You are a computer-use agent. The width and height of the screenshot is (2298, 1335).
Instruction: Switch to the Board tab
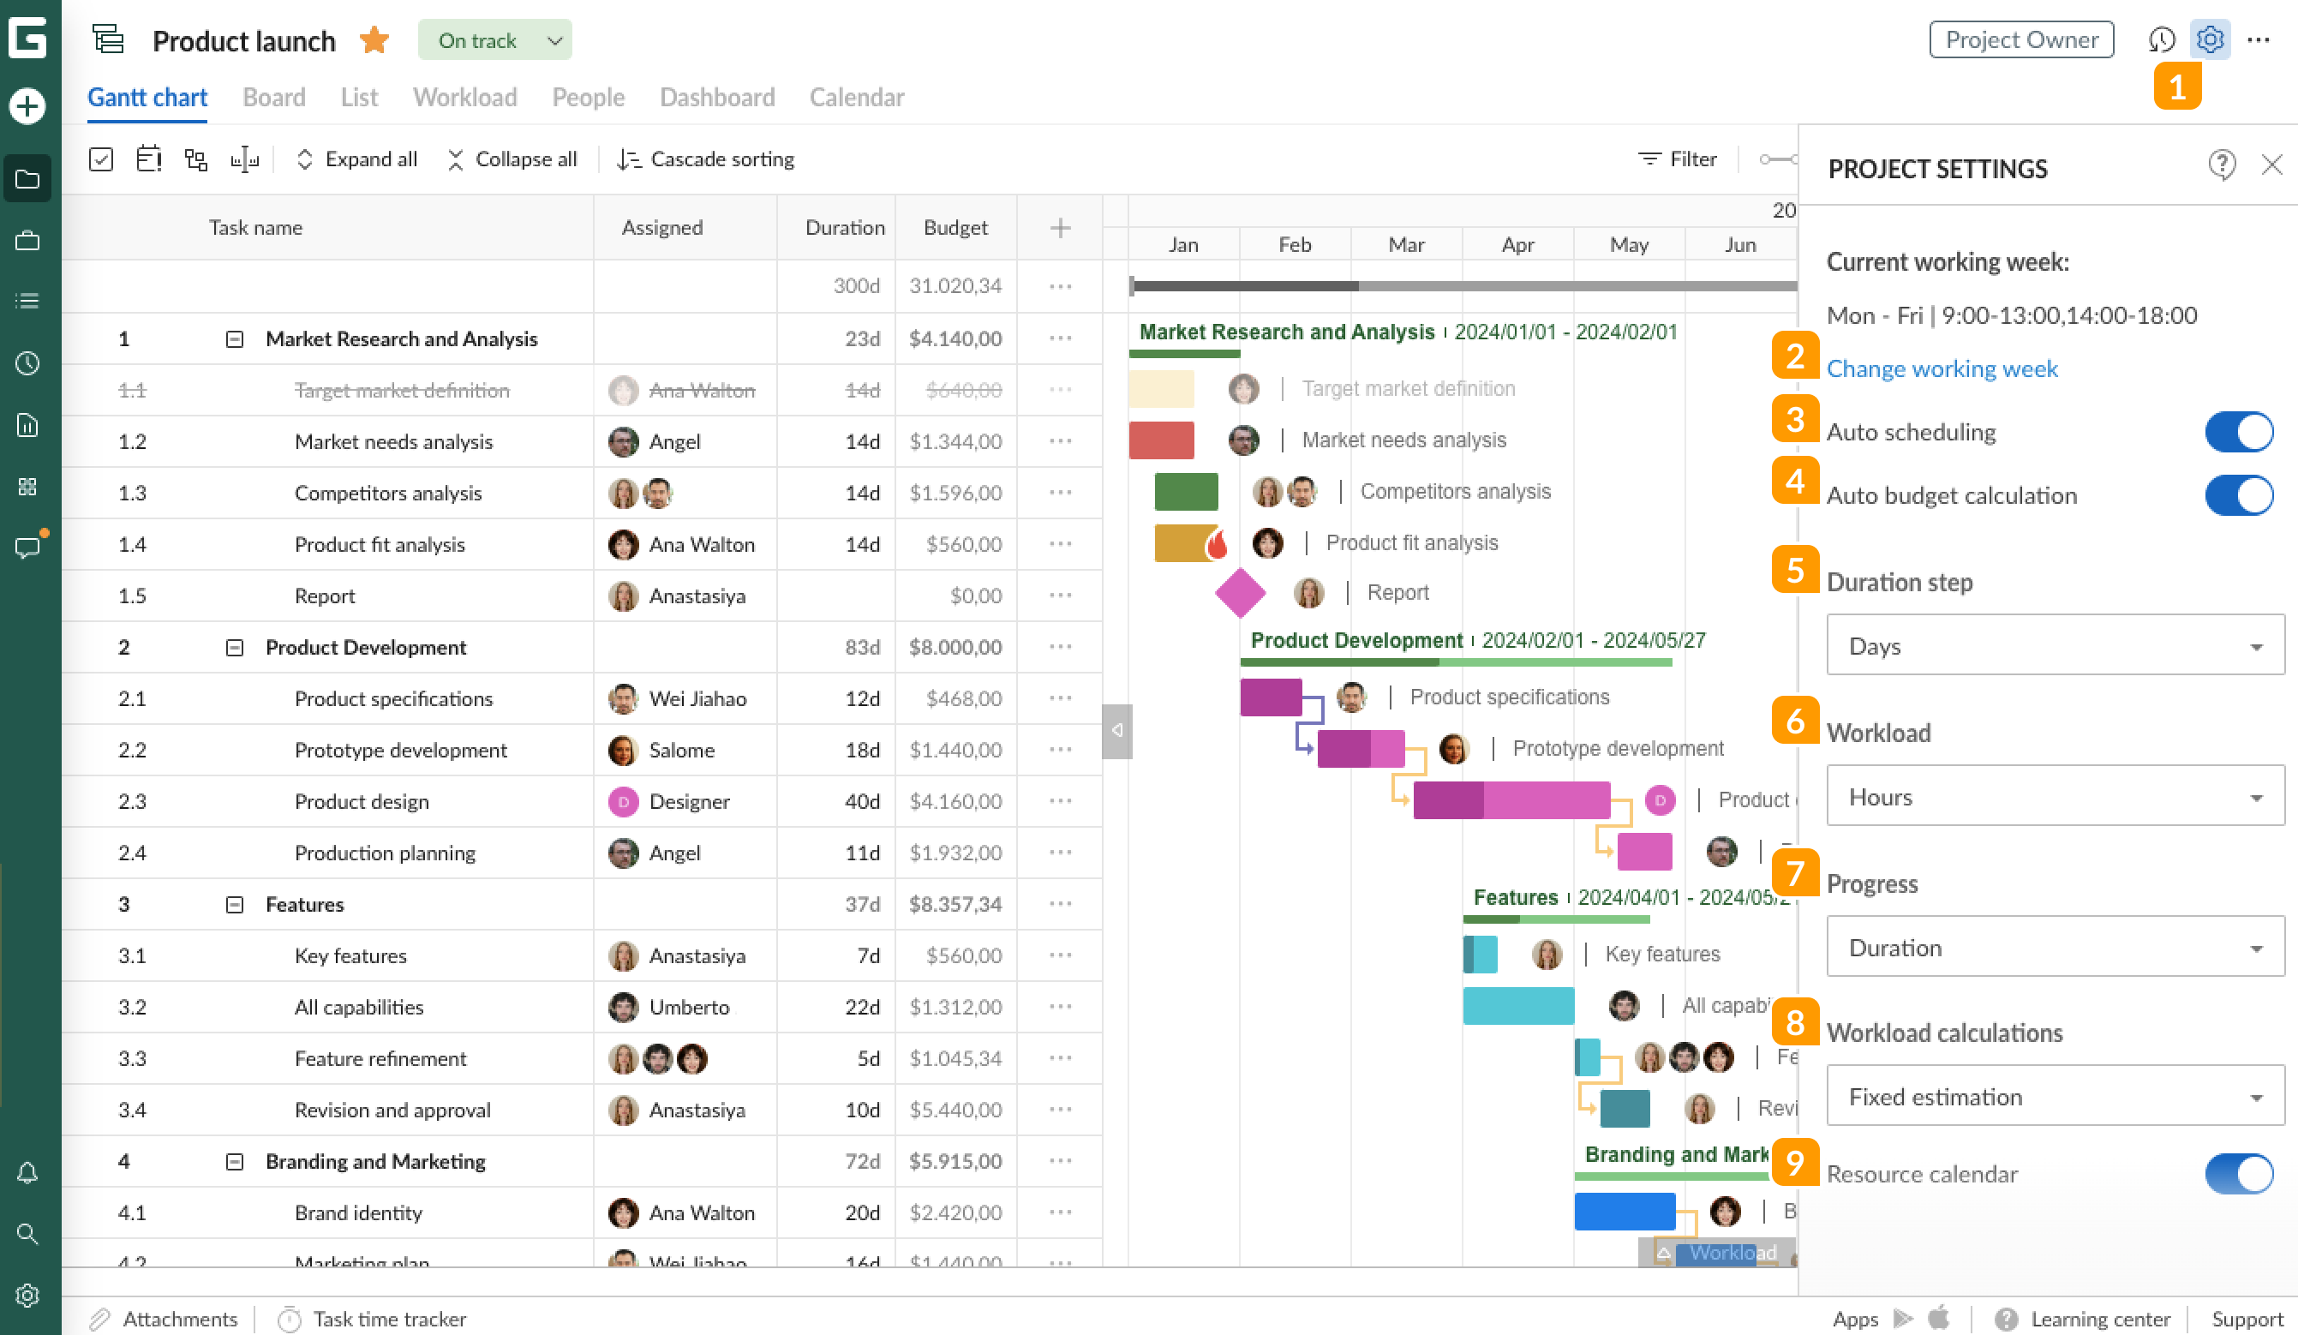click(x=273, y=97)
